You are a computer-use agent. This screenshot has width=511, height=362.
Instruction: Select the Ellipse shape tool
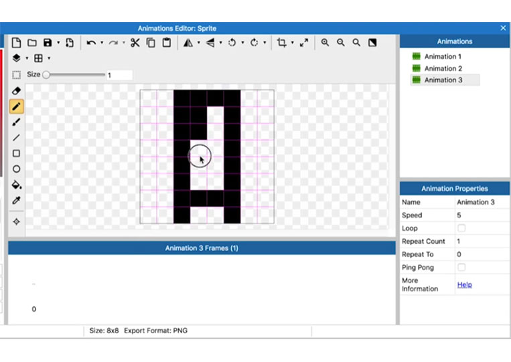(16, 169)
